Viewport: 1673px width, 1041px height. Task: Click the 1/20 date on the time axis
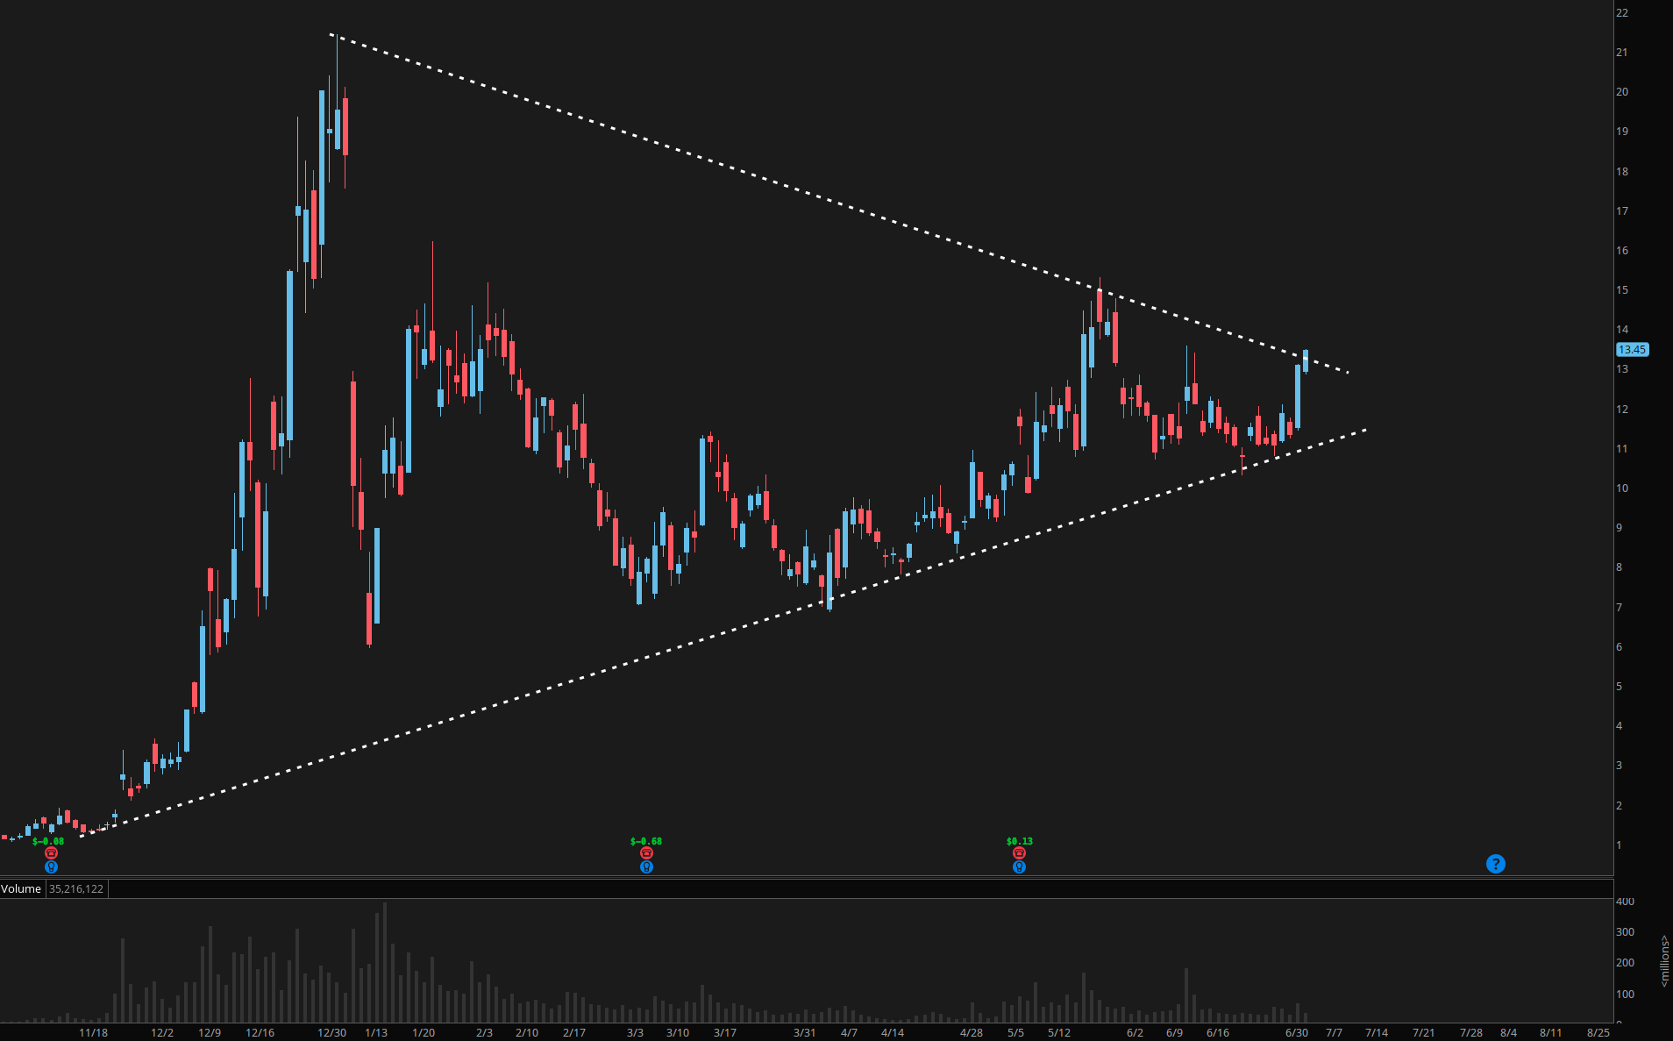click(x=424, y=1032)
